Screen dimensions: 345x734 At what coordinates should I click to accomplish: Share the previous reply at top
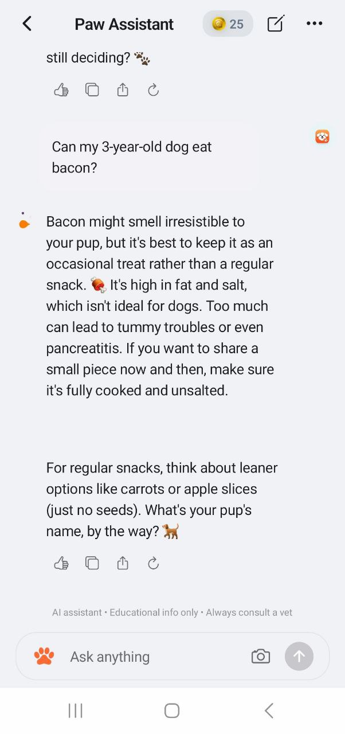(x=123, y=90)
